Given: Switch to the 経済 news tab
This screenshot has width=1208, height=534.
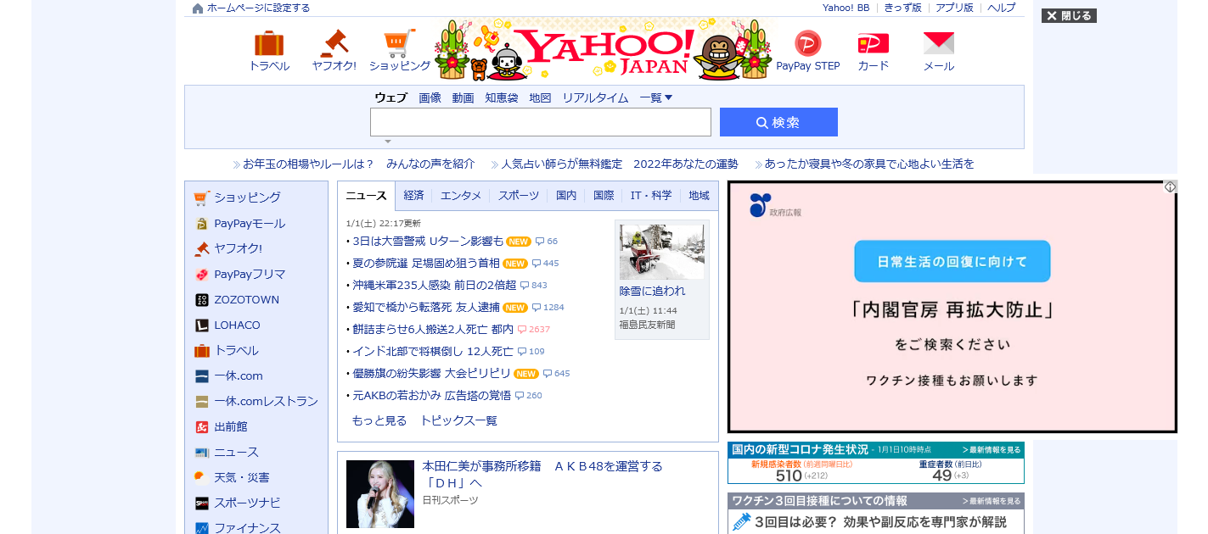Looking at the screenshot, I should [x=413, y=195].
